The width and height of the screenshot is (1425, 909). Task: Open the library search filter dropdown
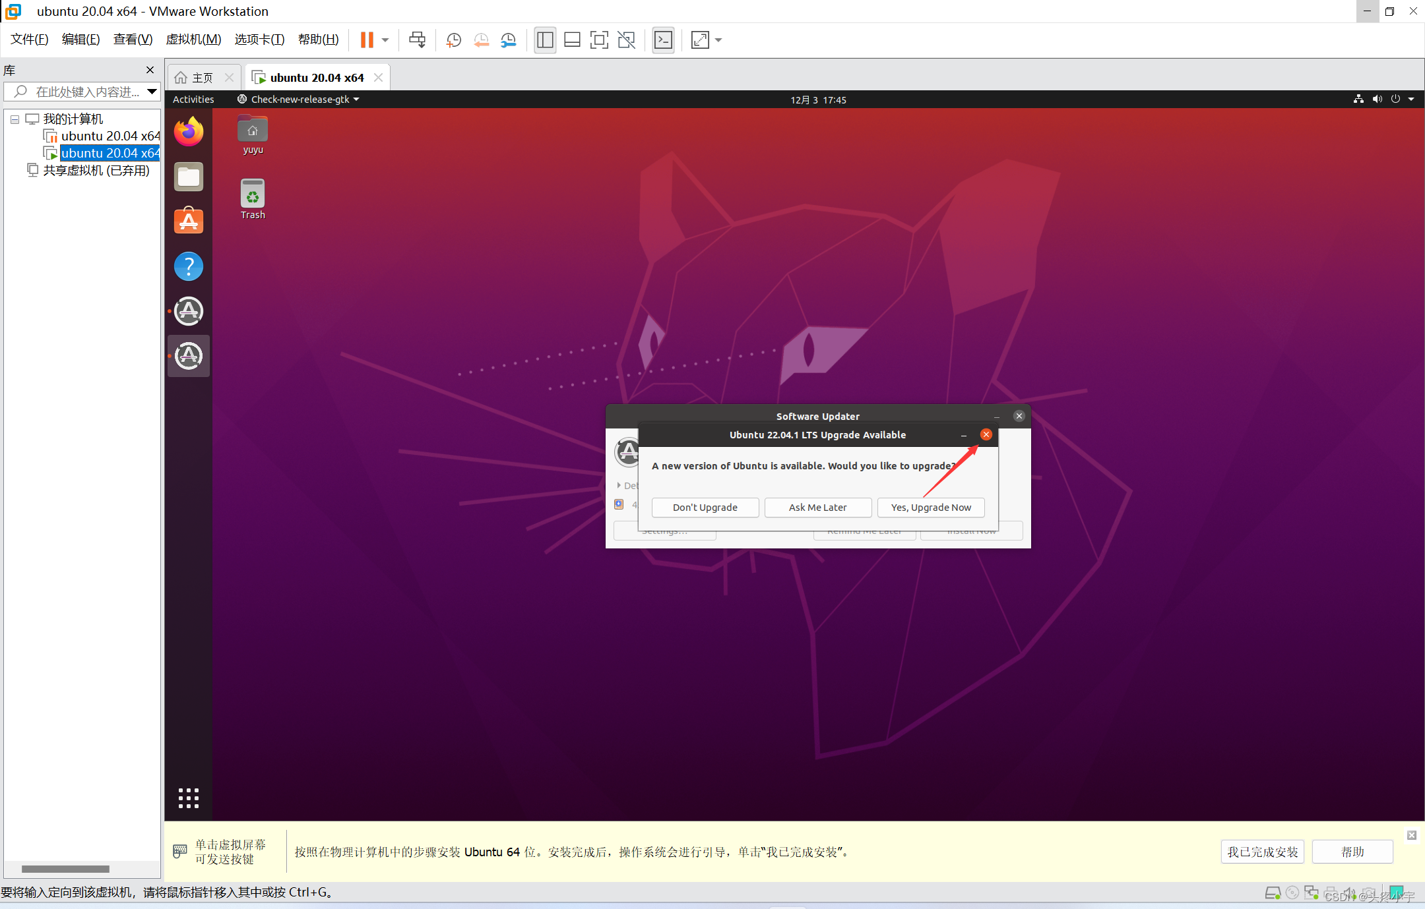tap(152, 92)
